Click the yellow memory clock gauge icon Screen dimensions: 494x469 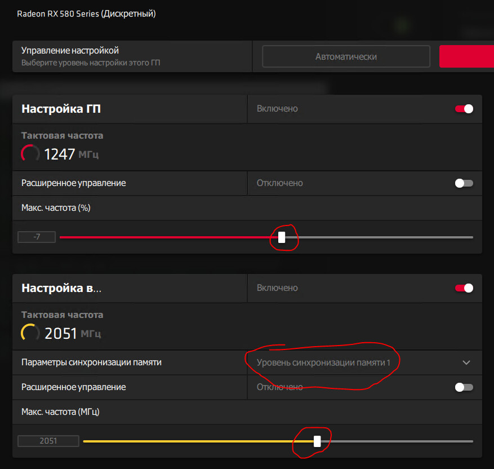click(x=30, y=333)
